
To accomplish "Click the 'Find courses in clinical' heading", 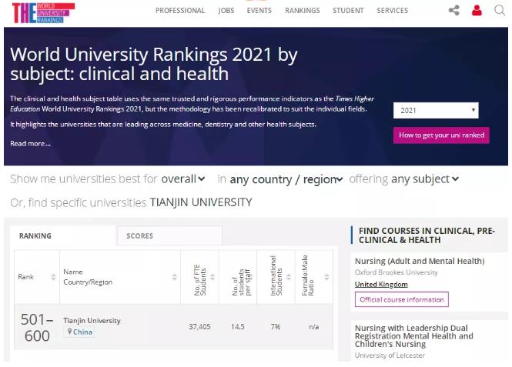I will (427, 235).
